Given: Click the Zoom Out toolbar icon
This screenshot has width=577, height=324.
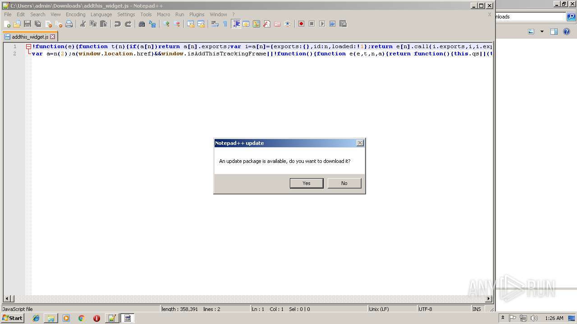Looking at the screenshot, I should (x=177, y=24).
